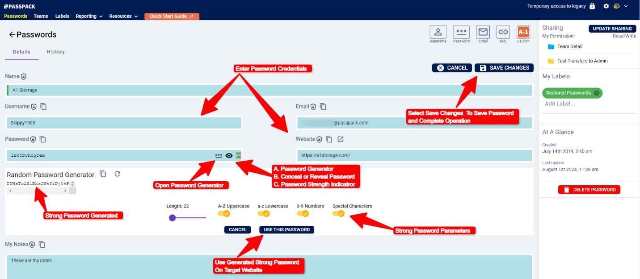Viewport: 640px width, 279px height.
Task: Open the Quick Start Guide
Action: click(x=172, y=16)
